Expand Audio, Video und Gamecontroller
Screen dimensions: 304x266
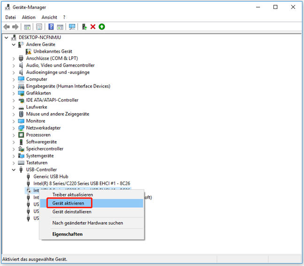[x=14, y=66]
